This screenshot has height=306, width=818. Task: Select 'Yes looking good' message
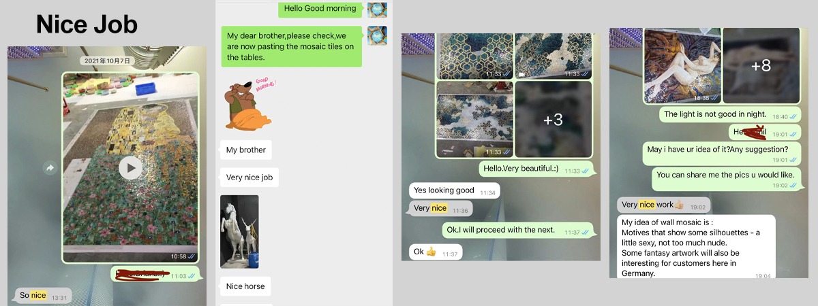tap(454, 191)
